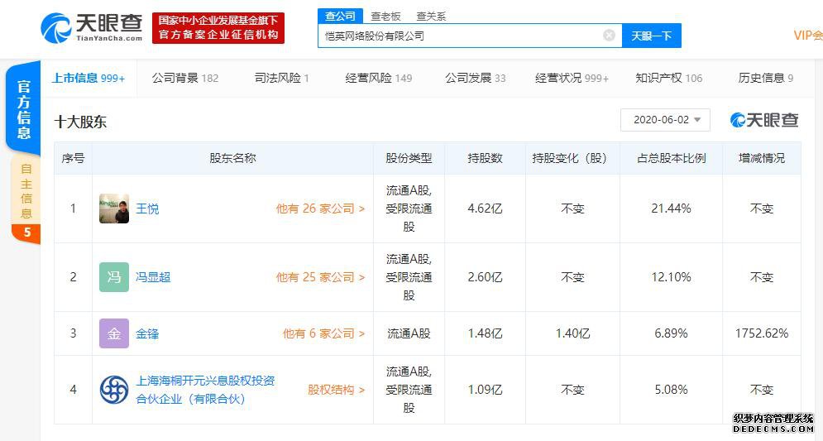Click the 2.60亿 holding amount cell
The image size is (823, 441).
tap(485, 276)
